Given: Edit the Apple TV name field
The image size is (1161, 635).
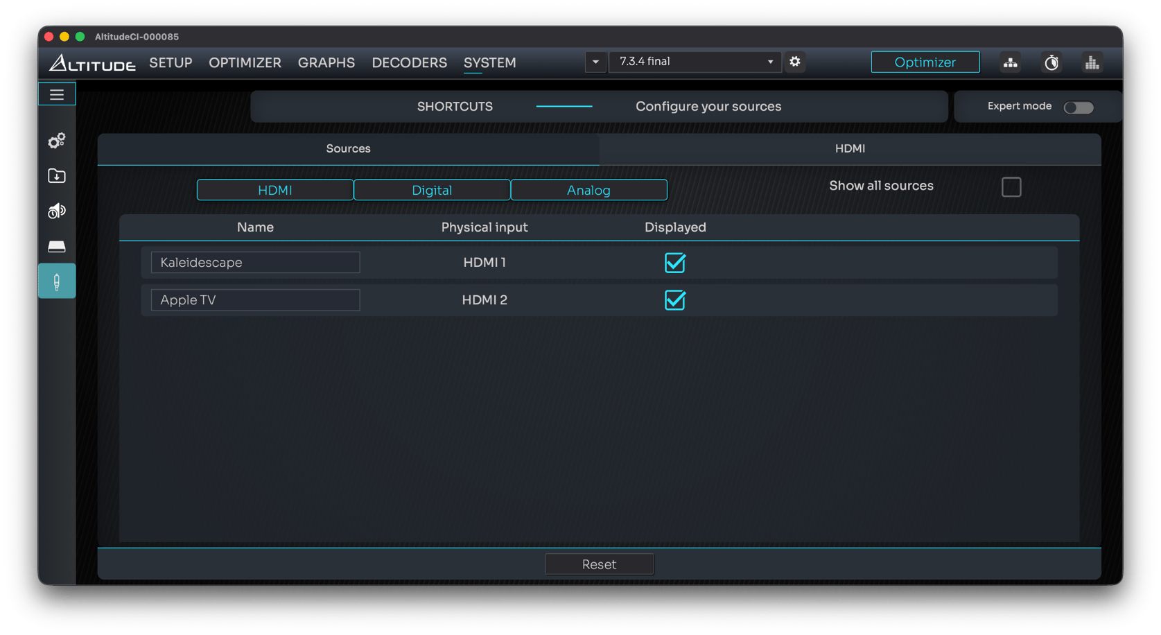Looking at the screenshot, I should coord(255,300).
